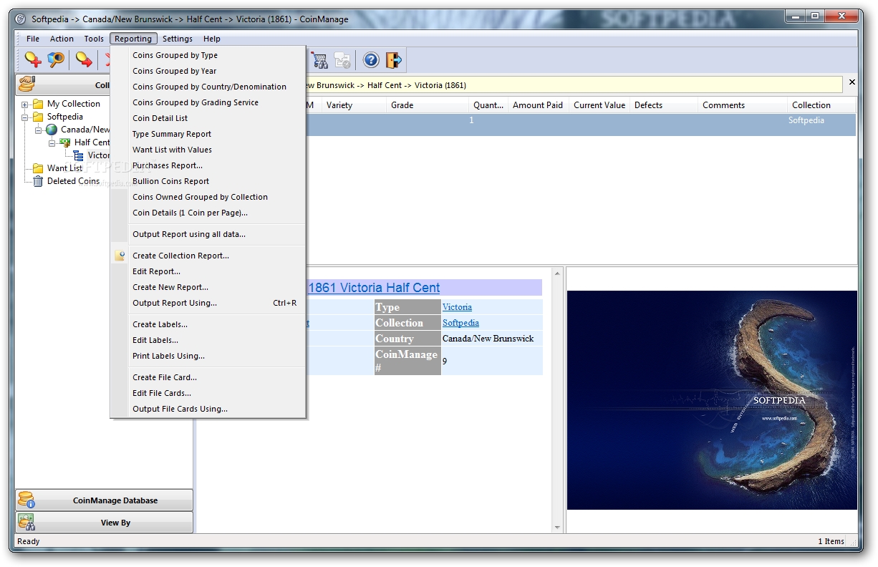Click the detail pane scrollbar down arrow
Image resolution: width=878 pixels, height=567 pixels.
coord(558,528)
